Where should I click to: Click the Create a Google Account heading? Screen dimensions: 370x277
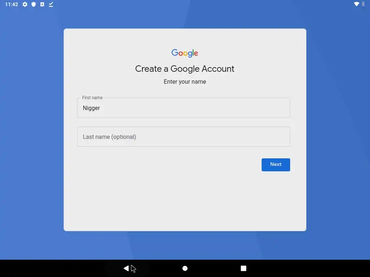[185, 69]
